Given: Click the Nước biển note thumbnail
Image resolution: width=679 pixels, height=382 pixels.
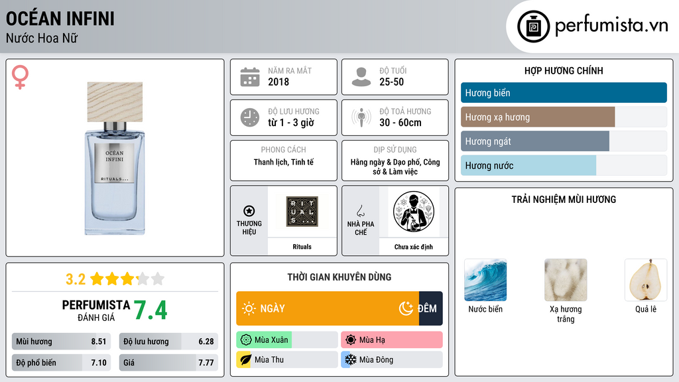Looking at the screenshot, I should [485, 280].
